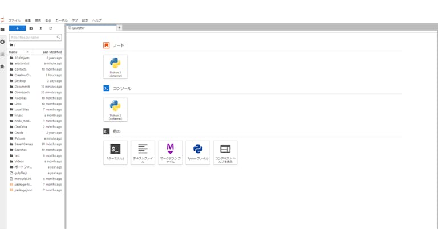Screen dimensions: 438x246
Task: Launch Python 3 console under コンソール
Action: tap(115, 109)
